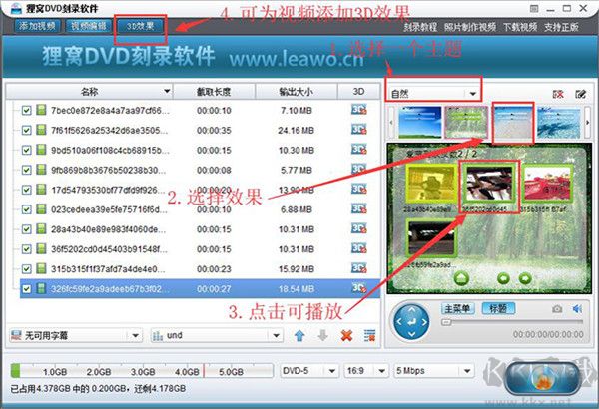Play the yellow 28a43b40e89e9 menu thumbnail
Screen dimensions: 599x409
[430, 185]
